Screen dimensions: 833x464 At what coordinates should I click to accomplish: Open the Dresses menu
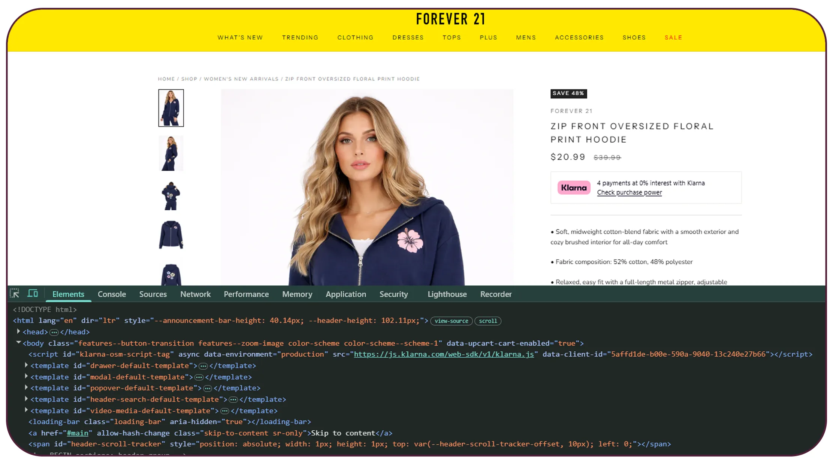408,37
